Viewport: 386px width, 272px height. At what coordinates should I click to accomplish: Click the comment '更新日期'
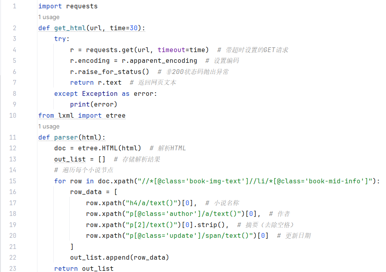(294, 235)
